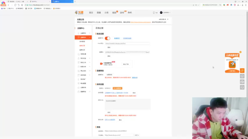248x139 pixels.
Task: Click 更改 beside the room category
Action: pyautogui.click(x=120, y=120)
